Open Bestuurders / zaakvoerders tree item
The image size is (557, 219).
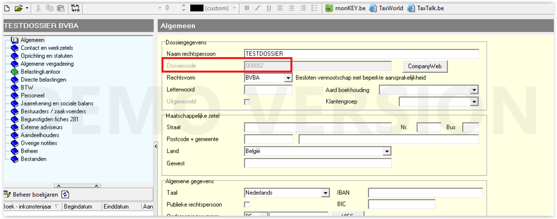point(53,111)
